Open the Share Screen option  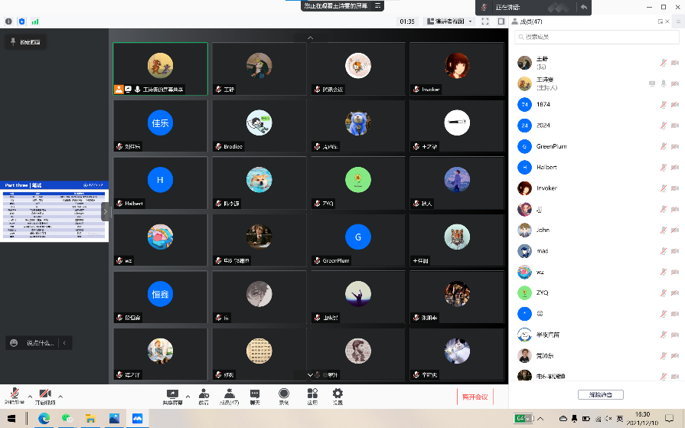[x=172, y=395]
